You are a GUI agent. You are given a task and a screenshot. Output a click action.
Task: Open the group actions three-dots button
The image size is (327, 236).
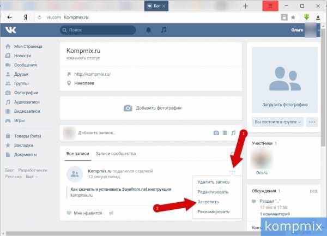(x=312, y=122)
